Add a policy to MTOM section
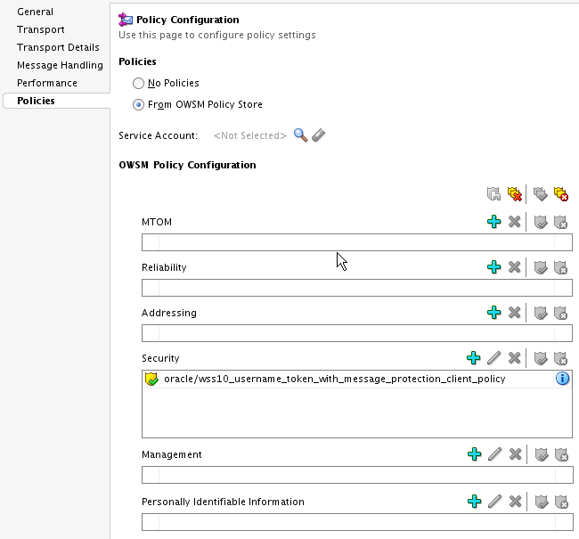Screen dimensions: 579x539 click(494, 222)
